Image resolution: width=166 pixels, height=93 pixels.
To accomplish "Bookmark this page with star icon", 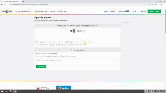I will [x=152, y=4].
